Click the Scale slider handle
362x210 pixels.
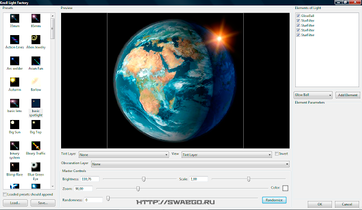click(248, 179)
